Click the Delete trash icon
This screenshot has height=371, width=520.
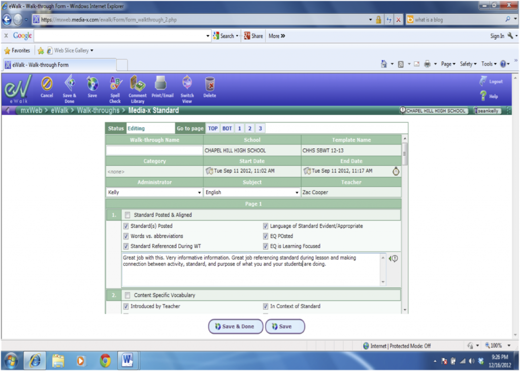(209, 84)
